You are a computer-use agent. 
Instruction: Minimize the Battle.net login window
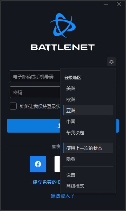pos(106,4)
